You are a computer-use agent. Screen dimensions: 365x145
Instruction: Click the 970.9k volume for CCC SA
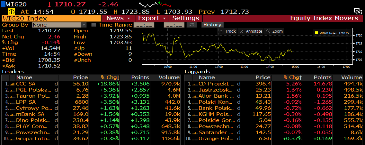point(170,84)
